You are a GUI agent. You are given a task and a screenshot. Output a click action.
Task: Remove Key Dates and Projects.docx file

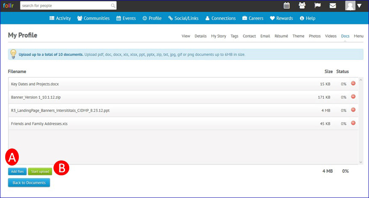pyautogui.click(x=353, y=83)
